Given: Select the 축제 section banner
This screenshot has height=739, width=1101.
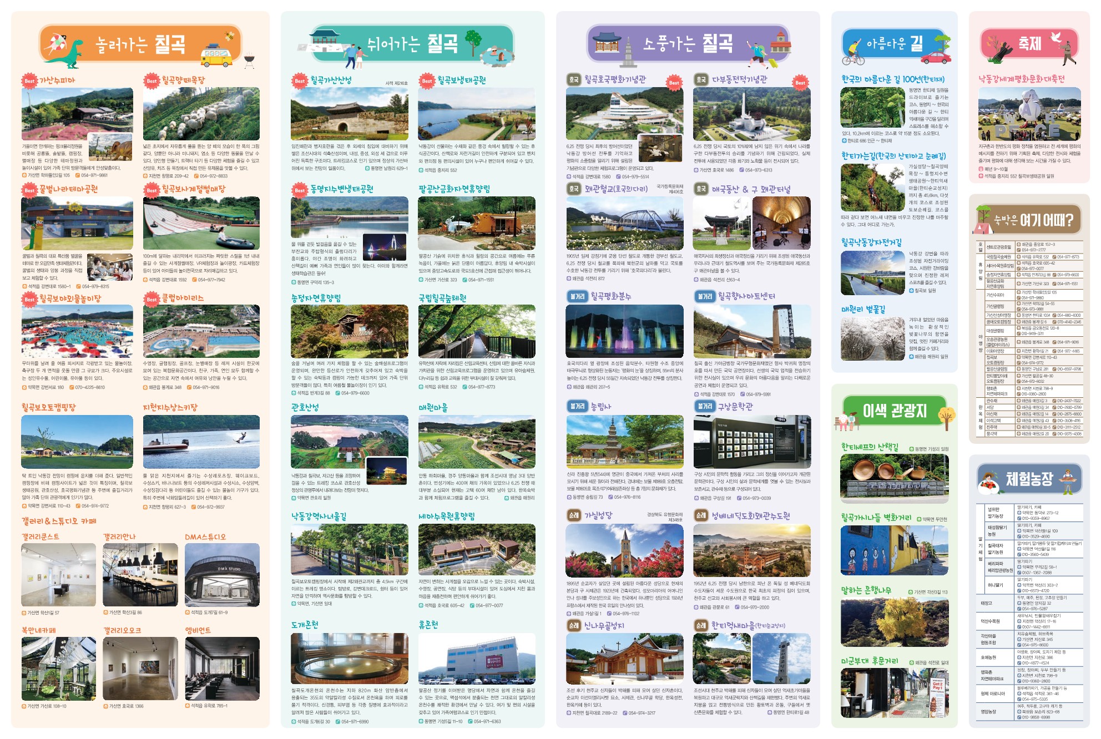Looking at the screenshot, I should click(x=1029, y=44).
